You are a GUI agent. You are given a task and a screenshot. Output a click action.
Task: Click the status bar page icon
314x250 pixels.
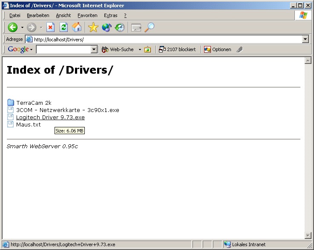coord(6,244)
